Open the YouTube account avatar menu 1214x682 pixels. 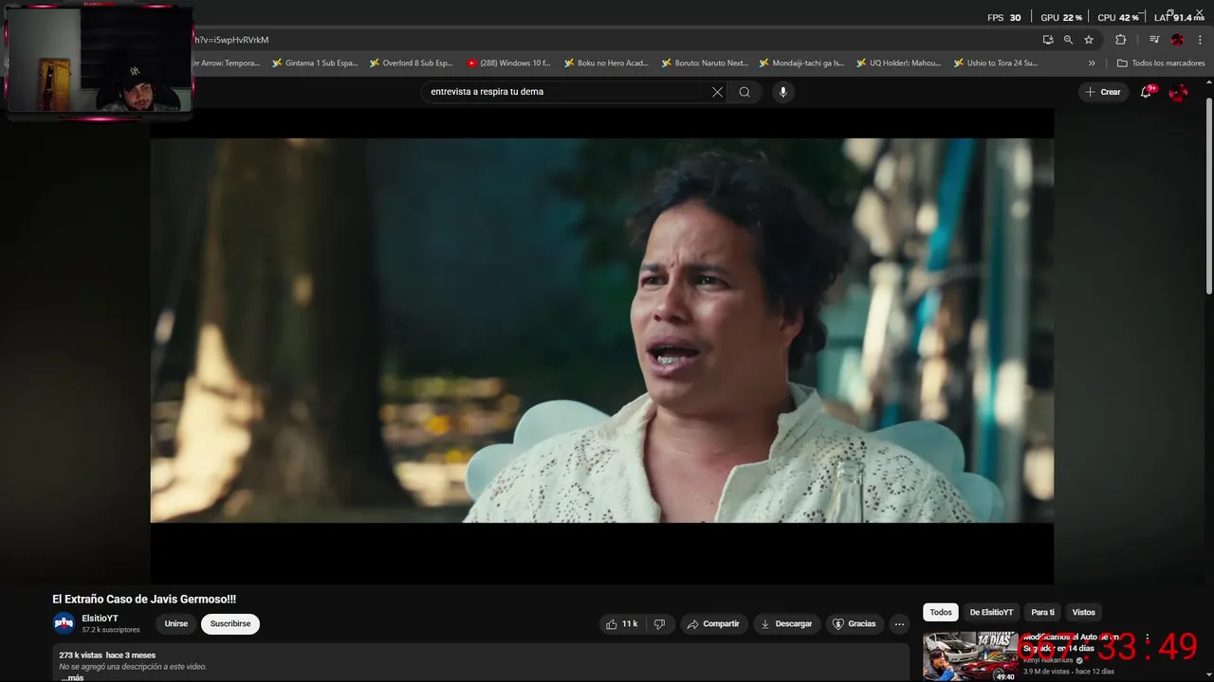(1178, 92)
